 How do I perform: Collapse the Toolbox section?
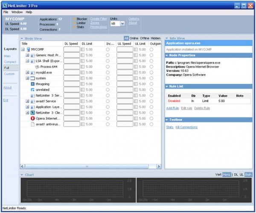[x=167, y=120]
